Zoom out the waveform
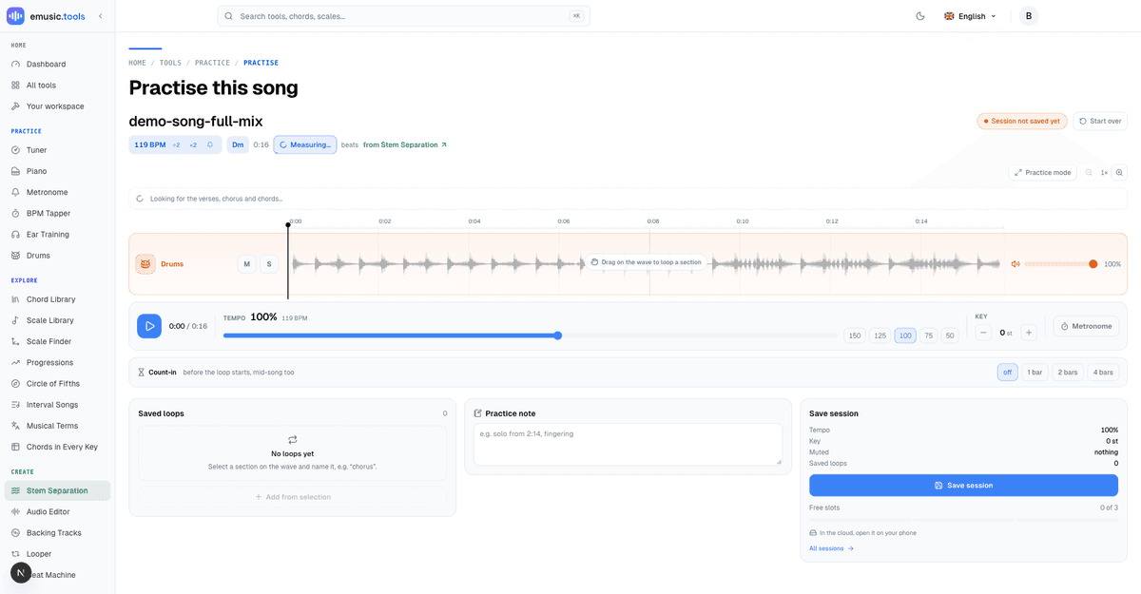1141x594 pixels. [1089, 173]
